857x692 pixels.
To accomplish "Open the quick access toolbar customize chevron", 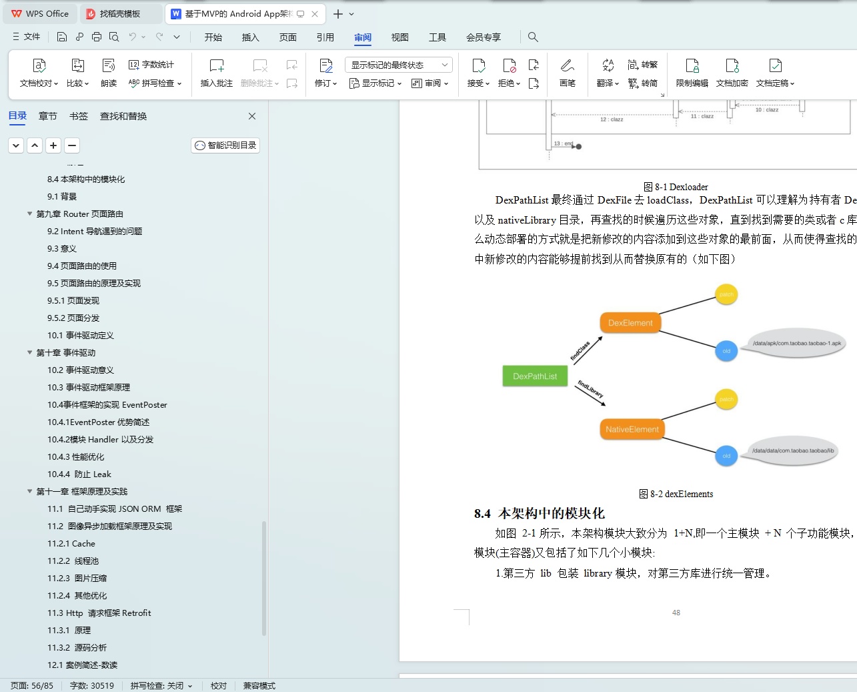I will 177,37.
